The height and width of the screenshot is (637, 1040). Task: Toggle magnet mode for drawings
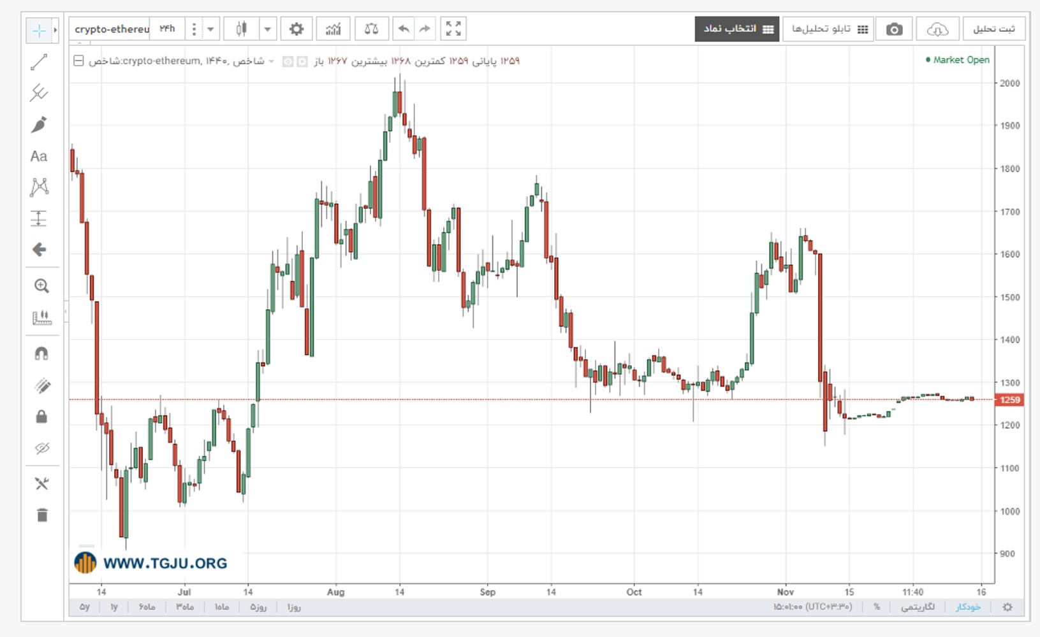(x=41, y=354)
